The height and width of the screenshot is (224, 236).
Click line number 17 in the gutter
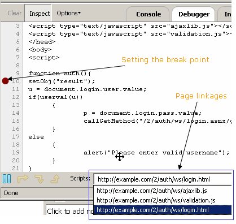(x=16, y=136)
